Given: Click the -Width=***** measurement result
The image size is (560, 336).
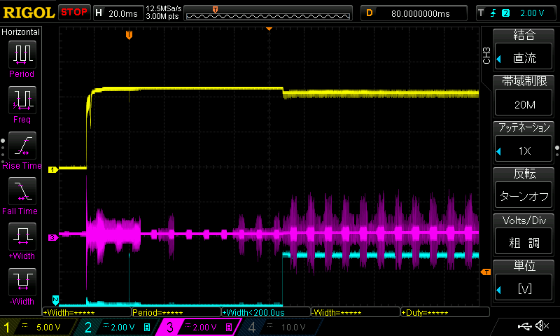Looking at the screenshot, I should pos(356,313).
